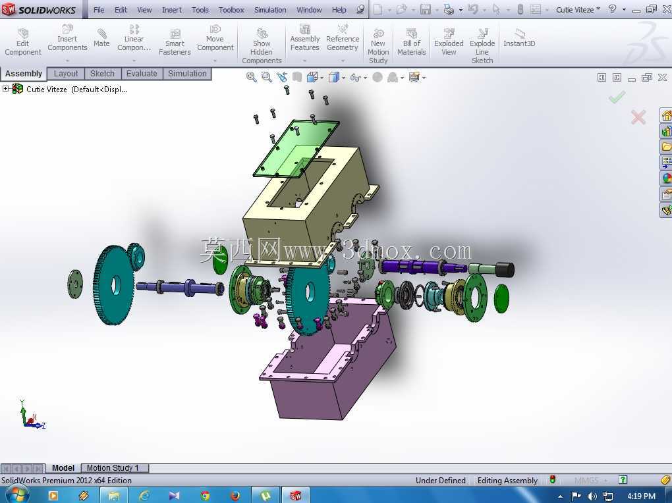Open the Help menu
Screen dimensions: 672x503
[339, 9]
